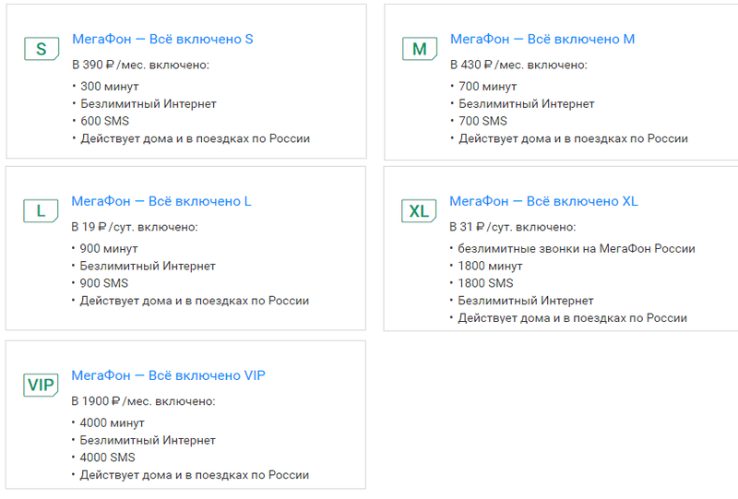This screenshot has width=738, height=499.
Task: Click the green S SIM card icon
Action: 42,49
